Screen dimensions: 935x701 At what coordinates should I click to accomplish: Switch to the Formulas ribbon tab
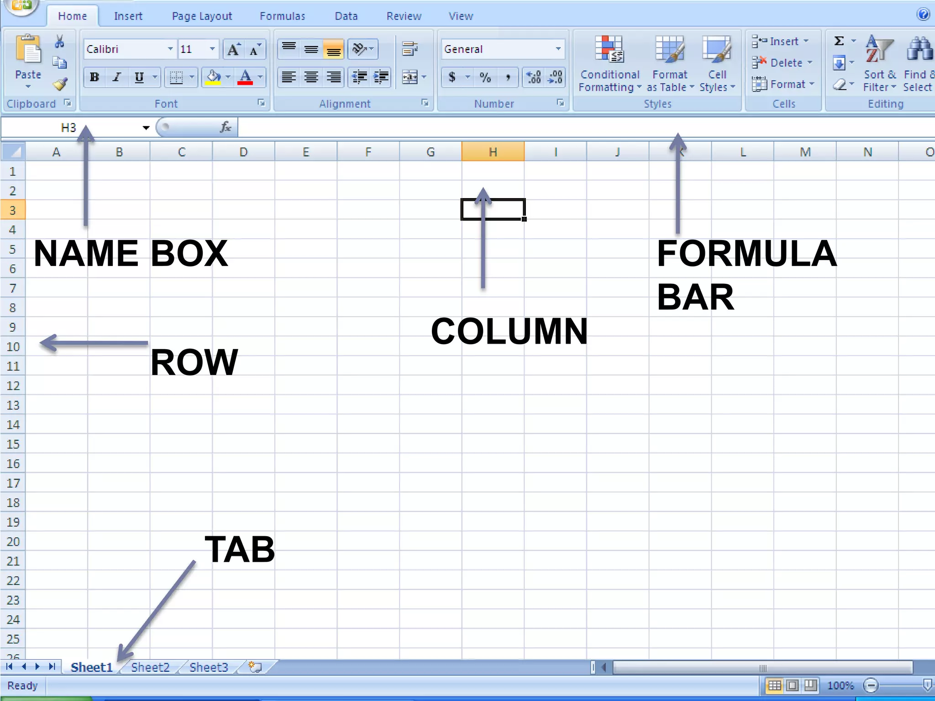[x=282, y=16]
